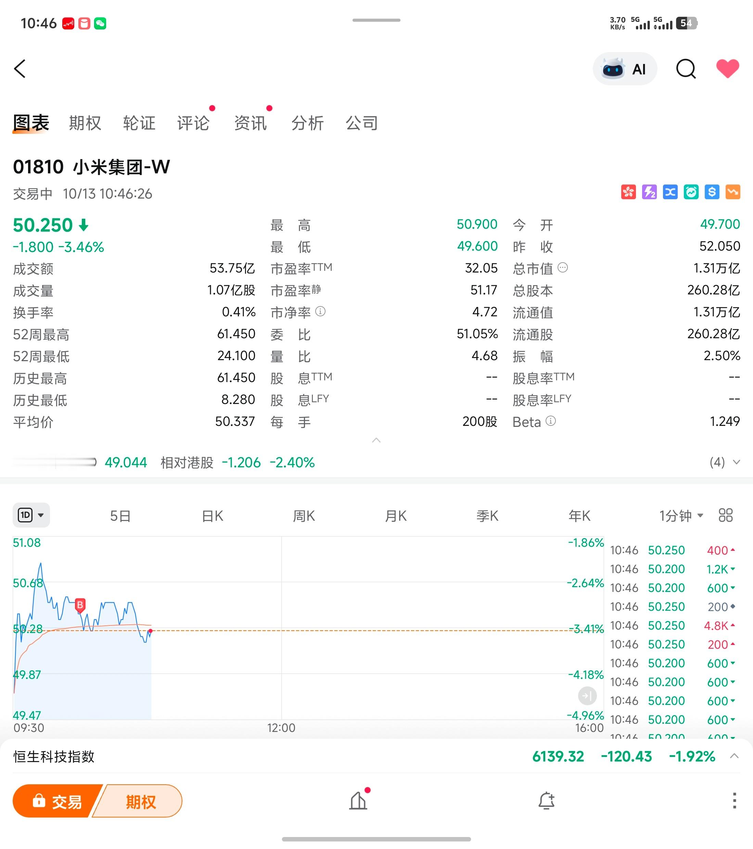Click the chart expand arrow circle icon
Image resolution: width=753 pixels, height=849 pixels.
(587, 696)
